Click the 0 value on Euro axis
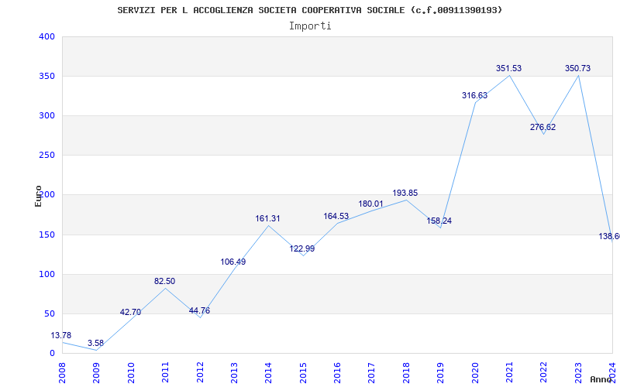The width and height of the screenshot is (620, 387). pyautogui.click(x=52, y=353)
